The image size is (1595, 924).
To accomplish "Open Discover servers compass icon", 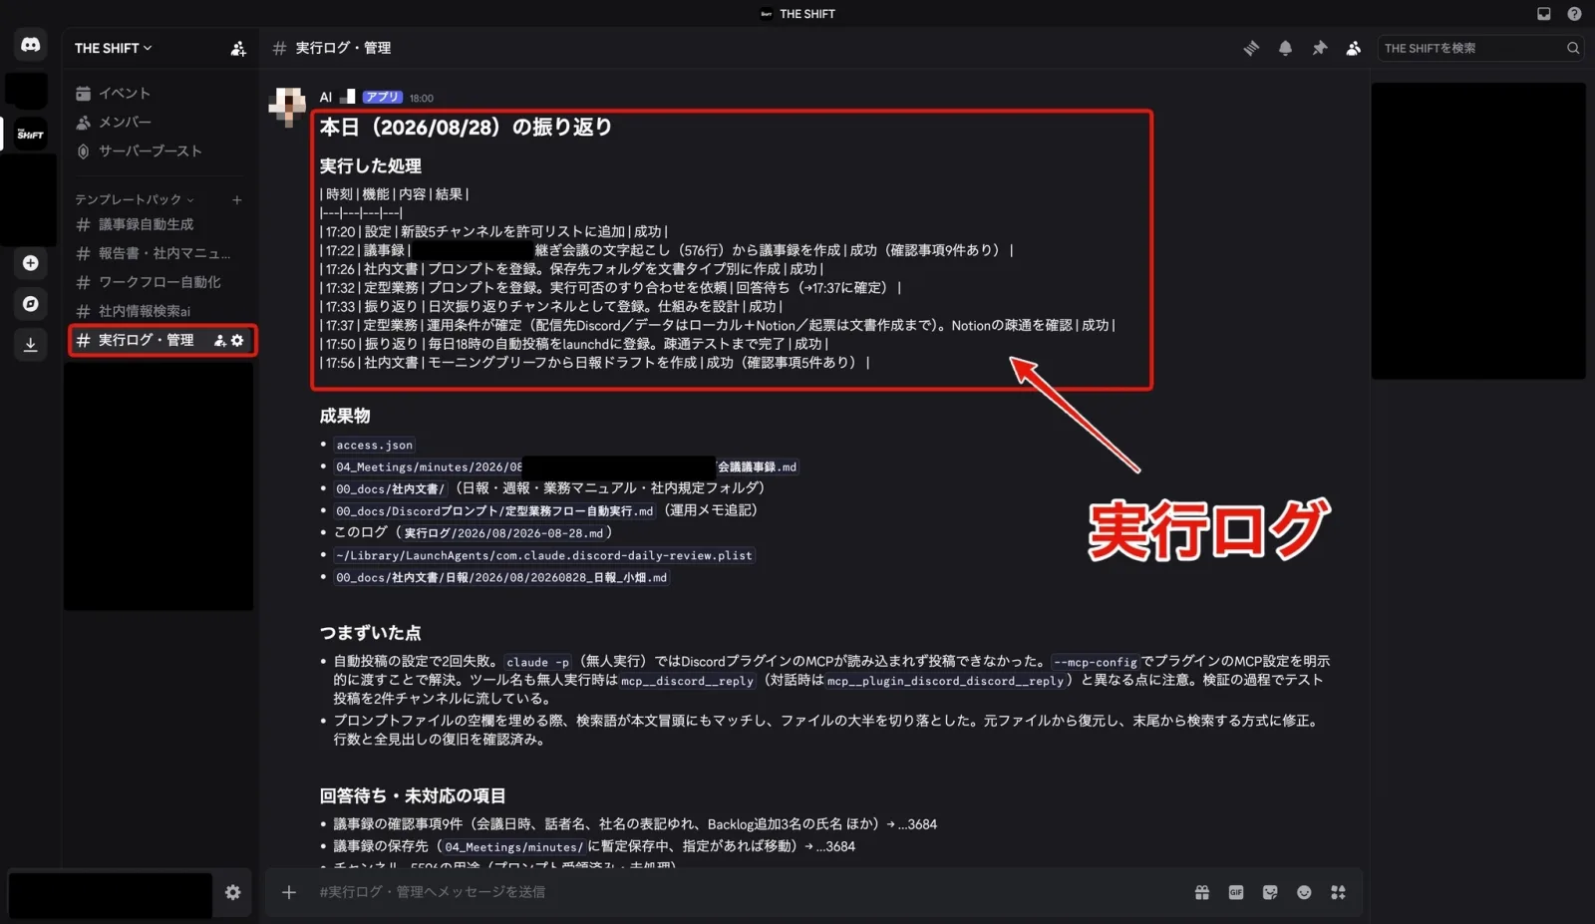I will coord(31,304).
